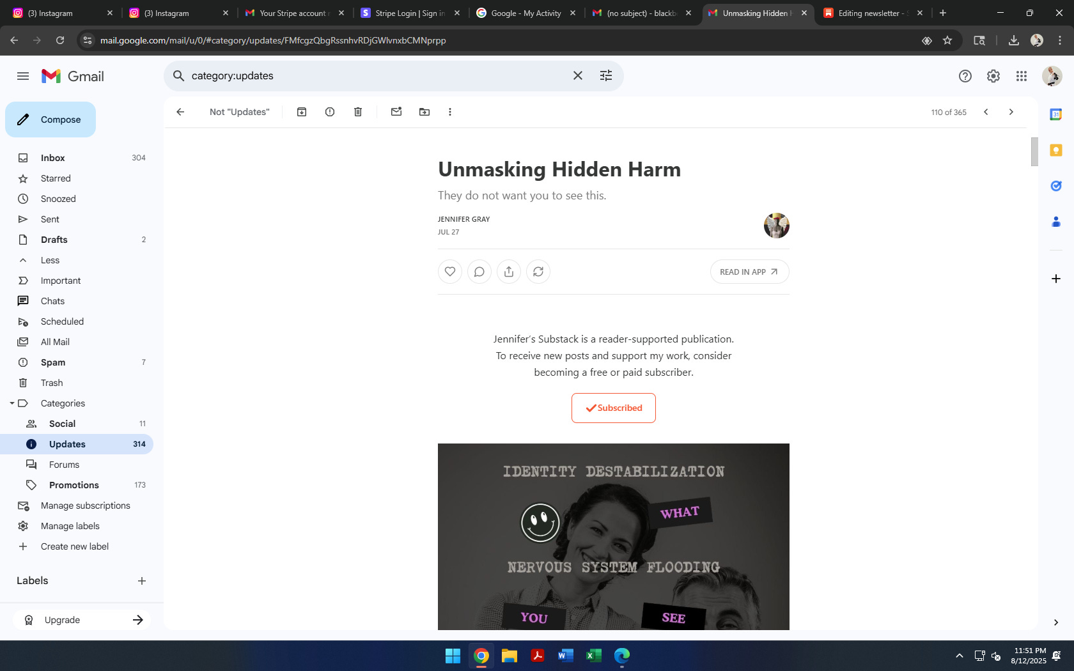Switch to the Editing newsletter tab
Image resolution: width=1074 pixels, height=671 pixels.
[x=873, y=13]
